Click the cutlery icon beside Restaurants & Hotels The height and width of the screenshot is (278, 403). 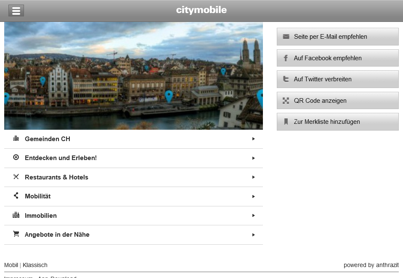coord(16,176)
